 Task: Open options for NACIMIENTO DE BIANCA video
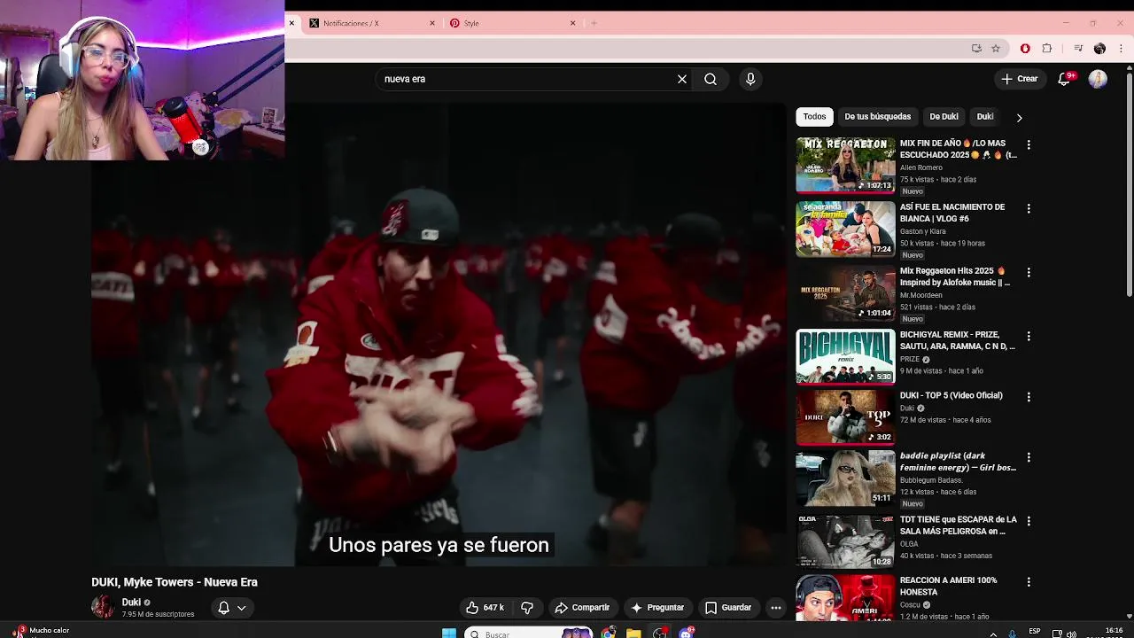1029,208
